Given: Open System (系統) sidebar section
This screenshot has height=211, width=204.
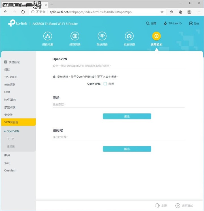Looking at the screenshot, I should coord(7,163).
